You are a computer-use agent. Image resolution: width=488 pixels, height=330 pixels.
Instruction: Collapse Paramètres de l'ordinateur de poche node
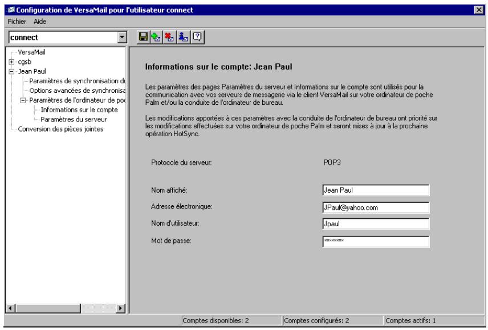[x=23, y=100]
